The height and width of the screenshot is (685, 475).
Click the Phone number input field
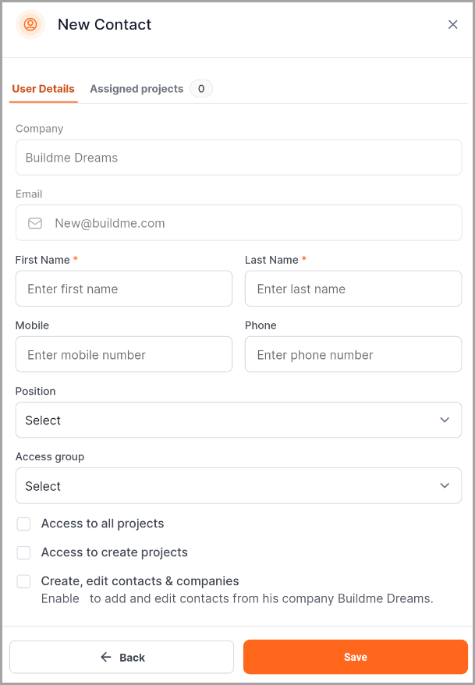coord(353,355)
